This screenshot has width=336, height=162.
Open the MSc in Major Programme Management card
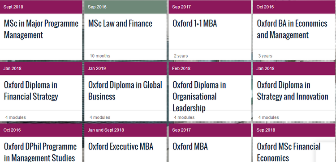click(x=41, y=29)
